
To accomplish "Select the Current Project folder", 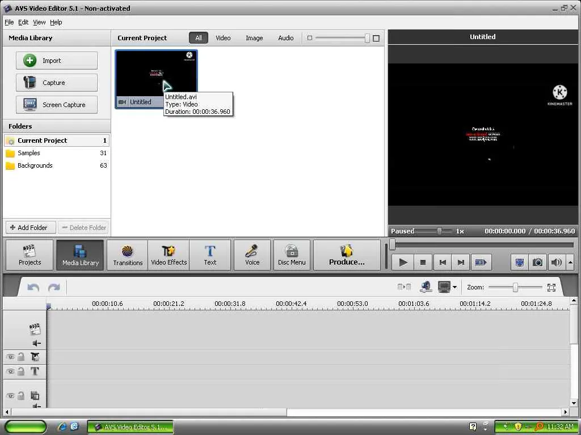I will coord(57,140).
